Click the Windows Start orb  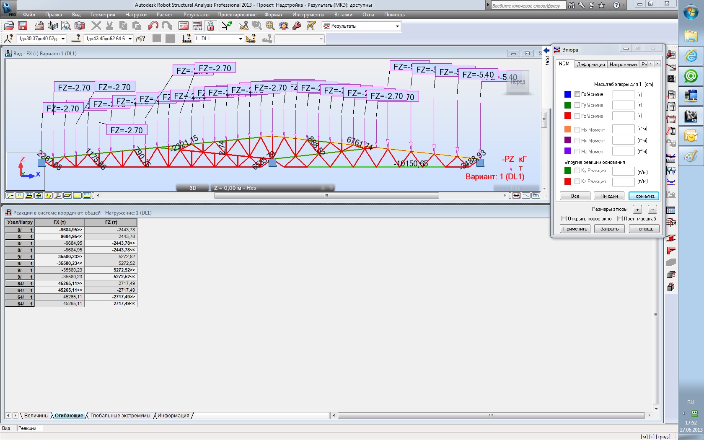tap(691, 12)
